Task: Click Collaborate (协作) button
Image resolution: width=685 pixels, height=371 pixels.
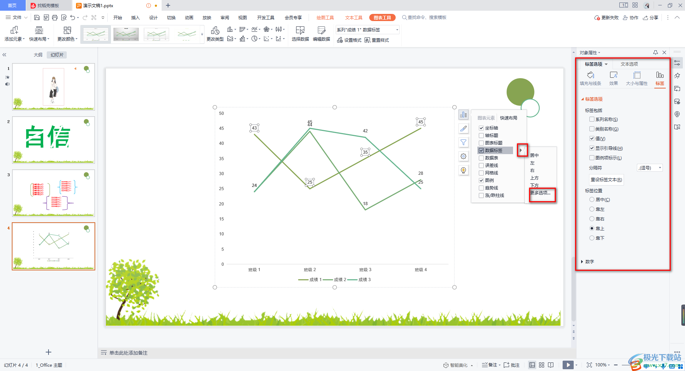Action: tap(631, 17)
